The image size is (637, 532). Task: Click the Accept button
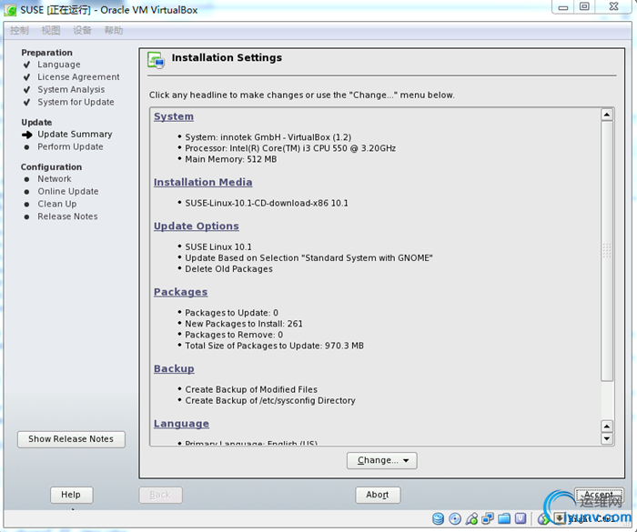[x=599, y=495]
